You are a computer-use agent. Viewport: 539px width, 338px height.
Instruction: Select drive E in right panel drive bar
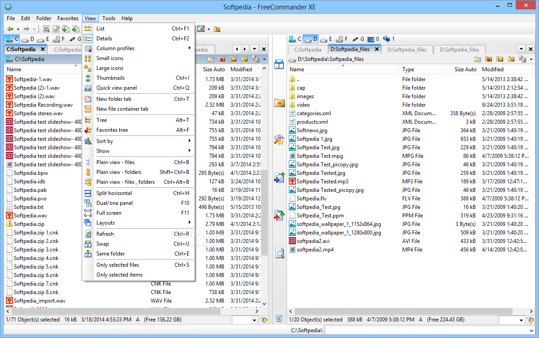tap(326, 39)
